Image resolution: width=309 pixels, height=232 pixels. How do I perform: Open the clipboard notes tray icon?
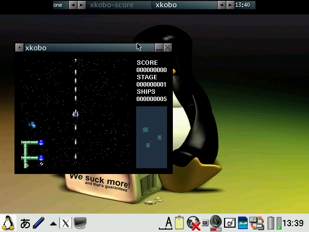click(x=180, y=223)
